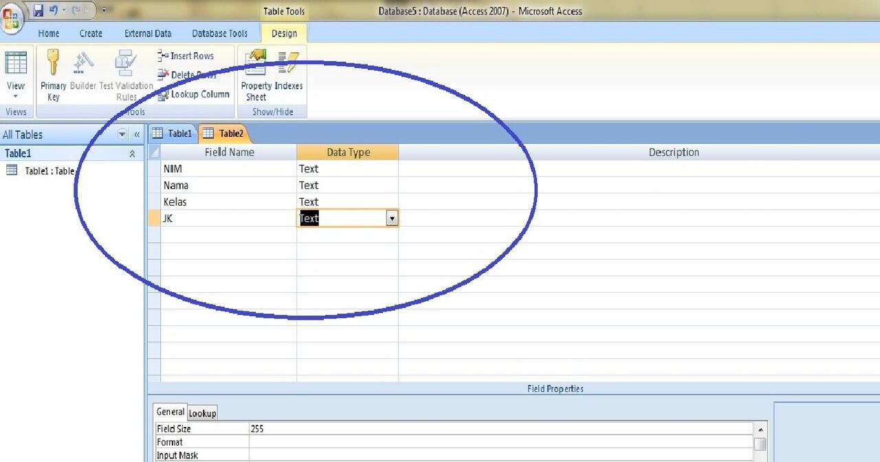This screenshot has height=462, width=880.
Task: Open the Builder tool
Action: (83, 71)
